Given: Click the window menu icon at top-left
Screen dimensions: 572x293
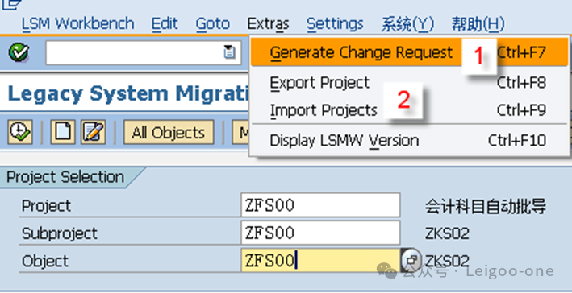Looking at the screenshot, I should (x=10, y=4).
